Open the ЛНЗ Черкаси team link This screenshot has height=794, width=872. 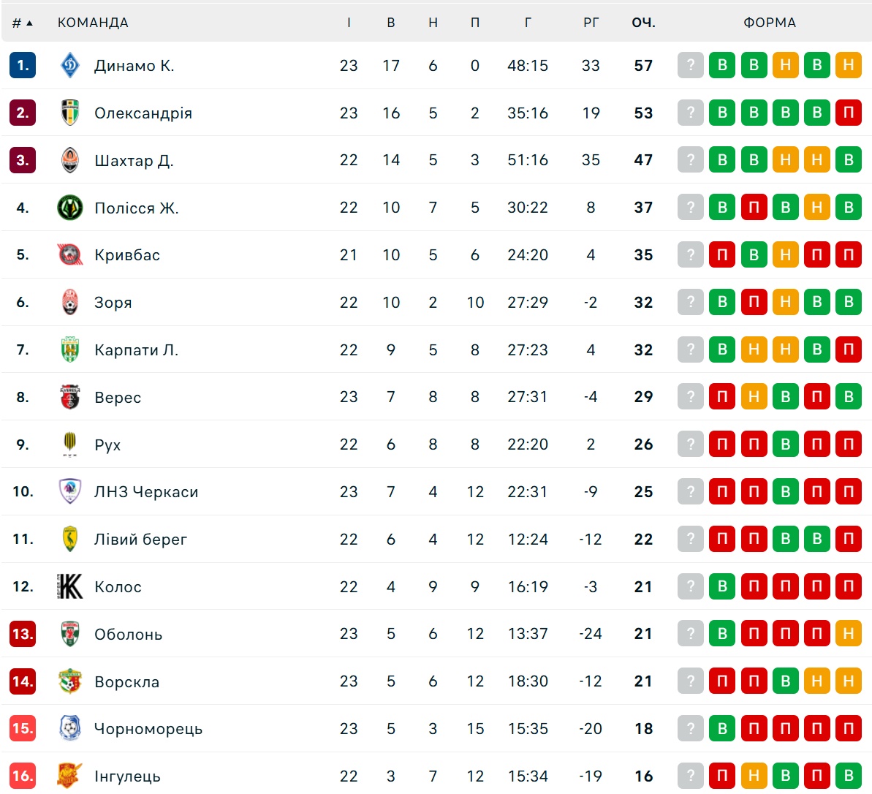[x=145, y=492]
